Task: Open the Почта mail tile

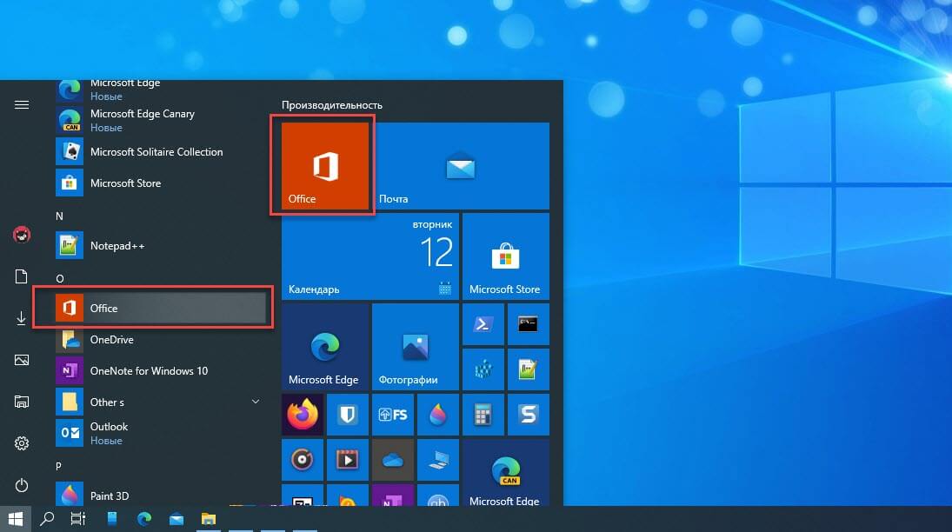Action: tap(462, 166)
